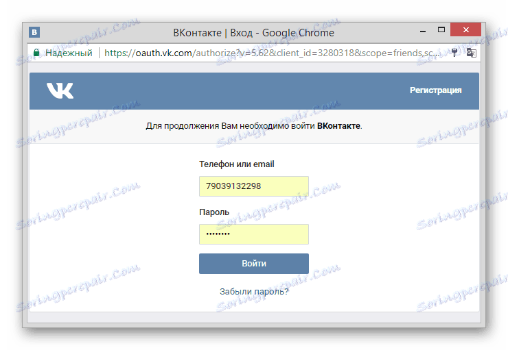Click the VK logo in the blue header
The width and height of the screenshot is (508, 350).
[x=60, y=91]
